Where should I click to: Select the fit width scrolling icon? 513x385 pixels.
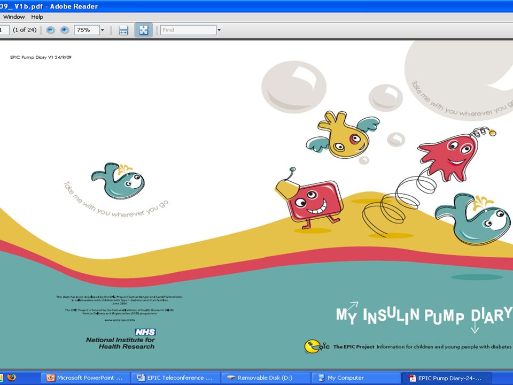[123, 30]
